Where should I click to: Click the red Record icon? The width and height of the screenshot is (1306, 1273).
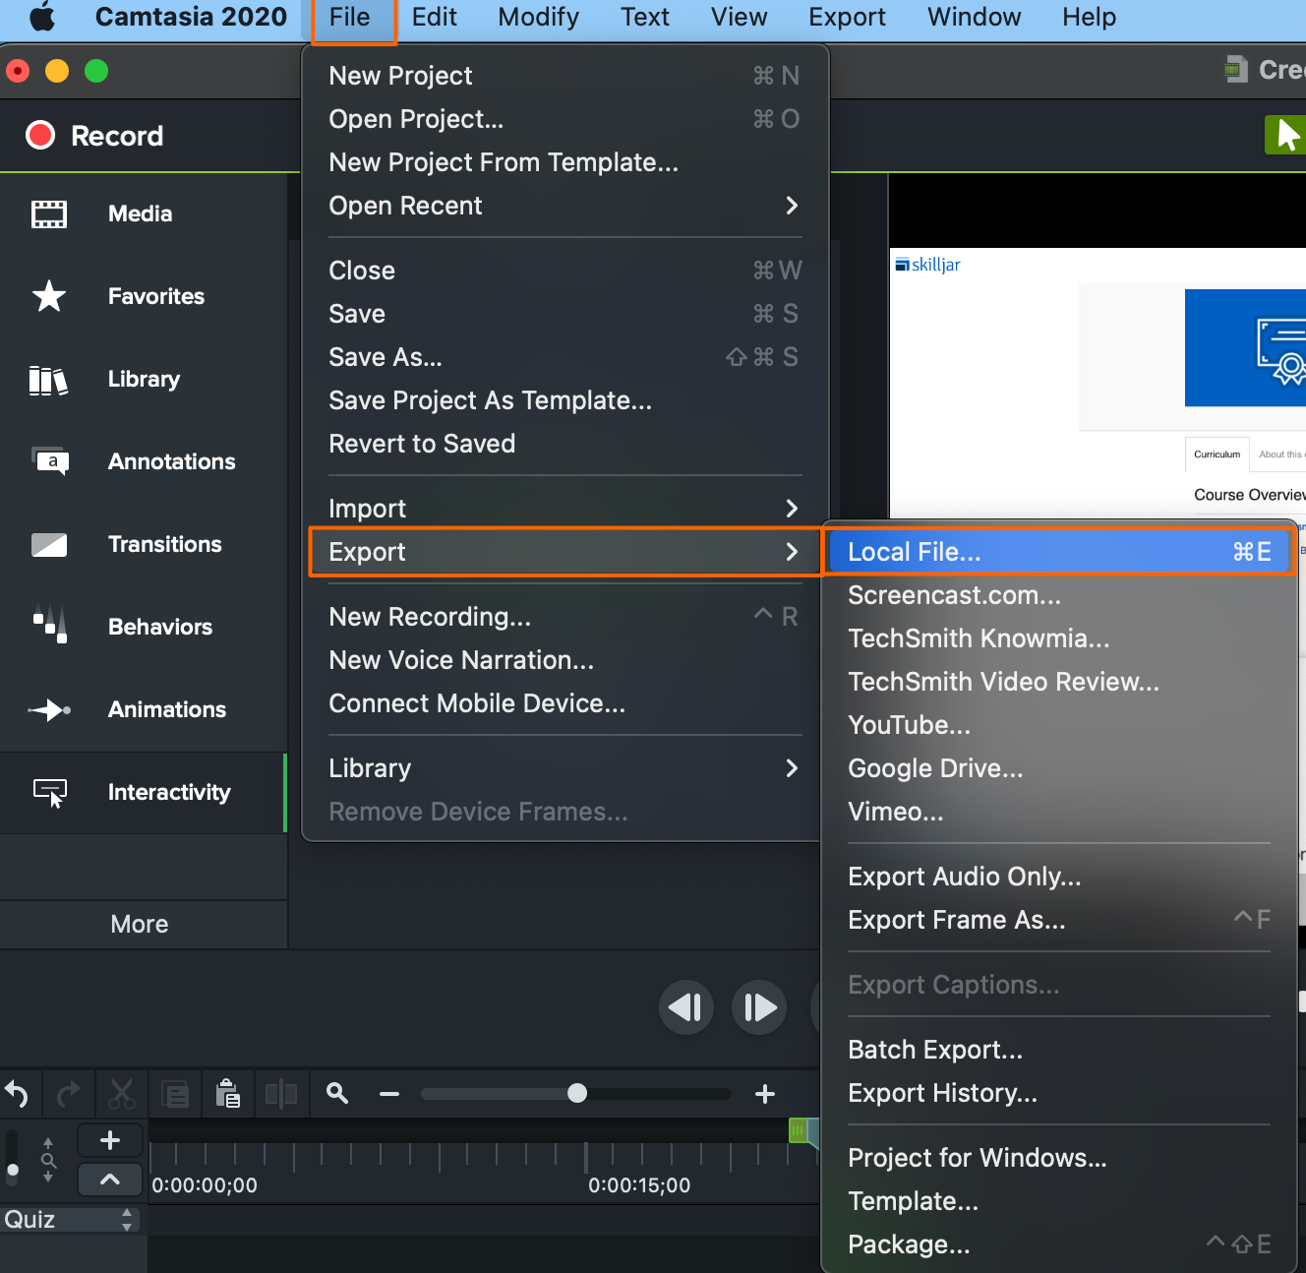tap(40, 135)
